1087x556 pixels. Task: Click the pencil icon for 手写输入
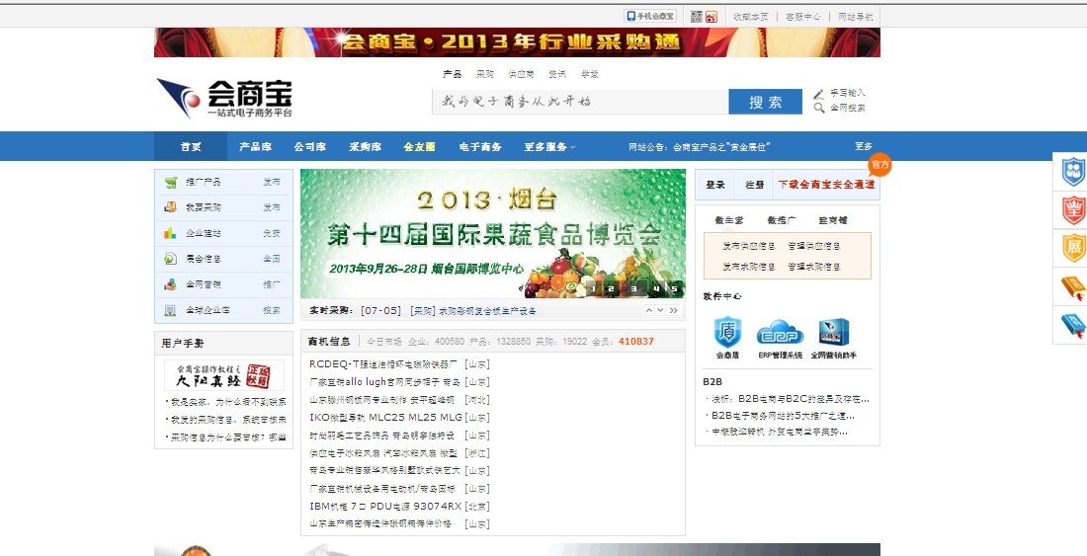click(819, 93)
